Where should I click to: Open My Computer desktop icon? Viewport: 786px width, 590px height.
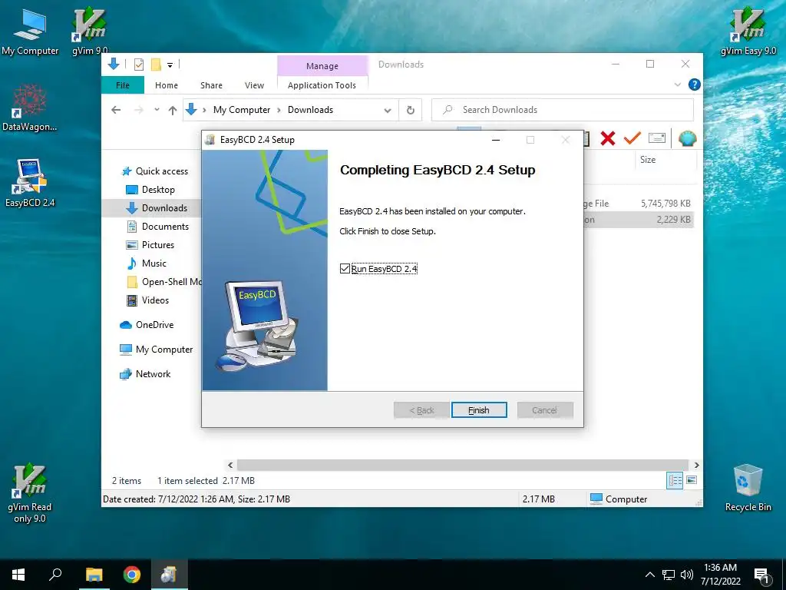pos(30,31)
